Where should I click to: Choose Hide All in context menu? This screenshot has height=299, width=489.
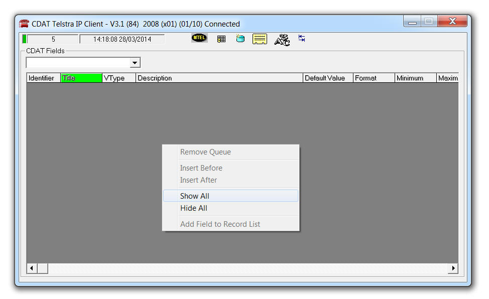[194, 208]
